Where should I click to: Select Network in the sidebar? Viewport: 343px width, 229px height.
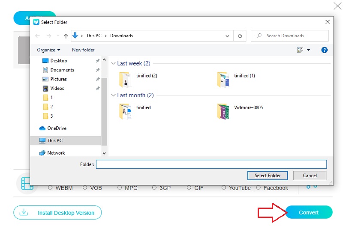tap(56, 153)
